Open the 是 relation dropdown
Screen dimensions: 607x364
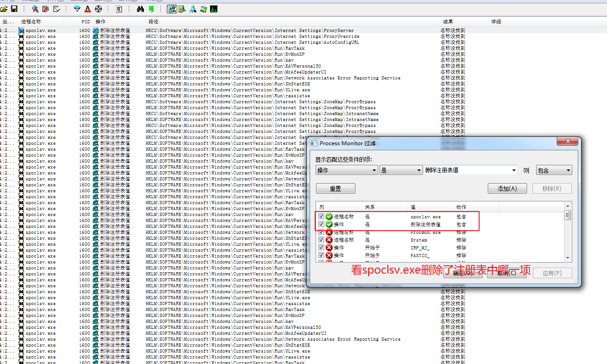pyautogui.click(x=401, y=170)
